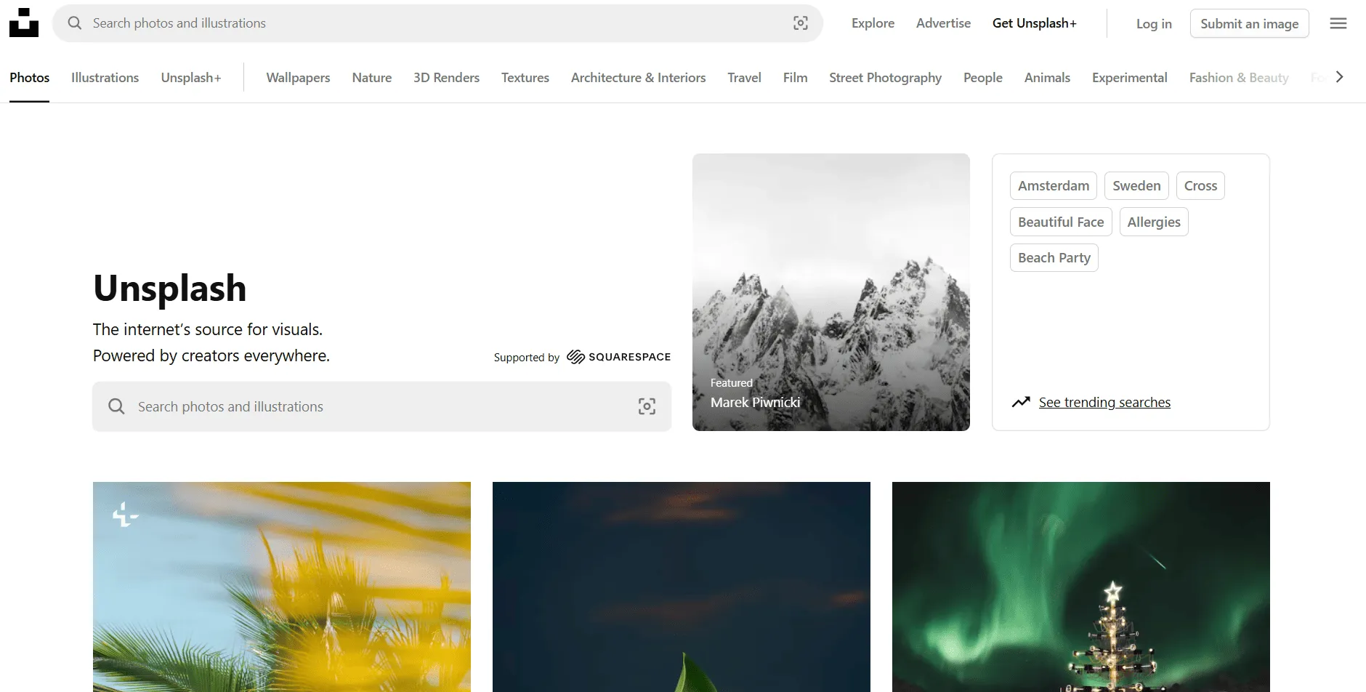The width and height of the screenshot is (1366, 692).
Task: Expand more categories with the right chevron
Action: (x=1340, y=76)
